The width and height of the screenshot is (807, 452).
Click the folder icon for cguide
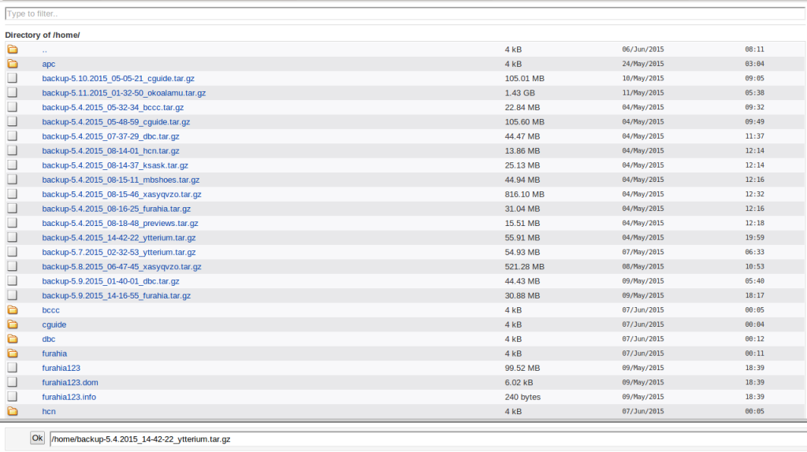pos(13,324)
